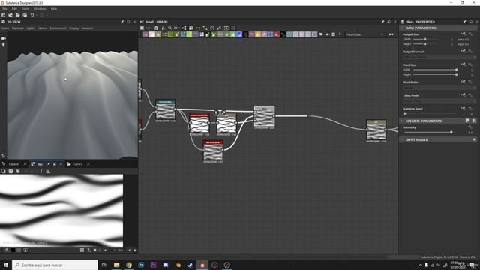Click the Random Seed inheritance icon

click(463, 108)
